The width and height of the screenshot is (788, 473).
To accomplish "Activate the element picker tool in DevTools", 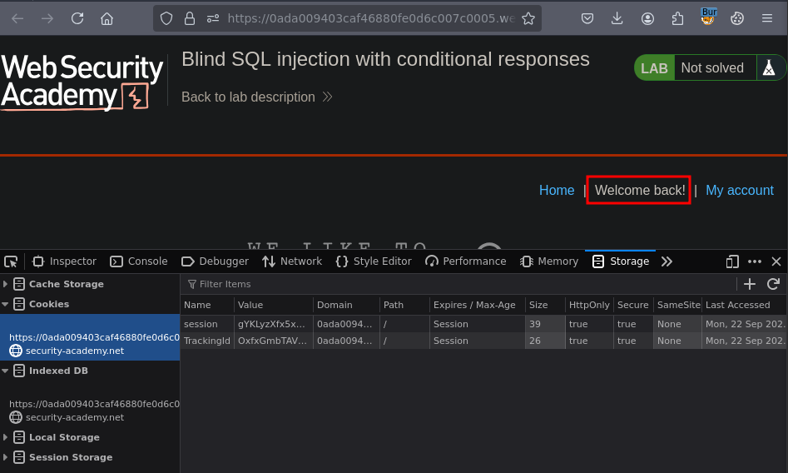I will [x=11, y=261].
